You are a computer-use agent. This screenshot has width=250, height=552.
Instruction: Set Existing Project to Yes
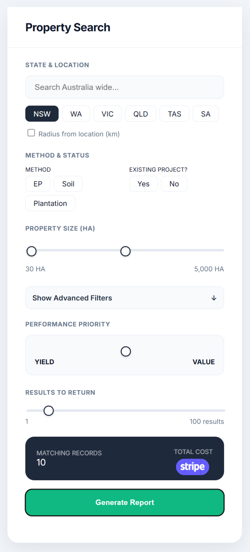[143, 184]
